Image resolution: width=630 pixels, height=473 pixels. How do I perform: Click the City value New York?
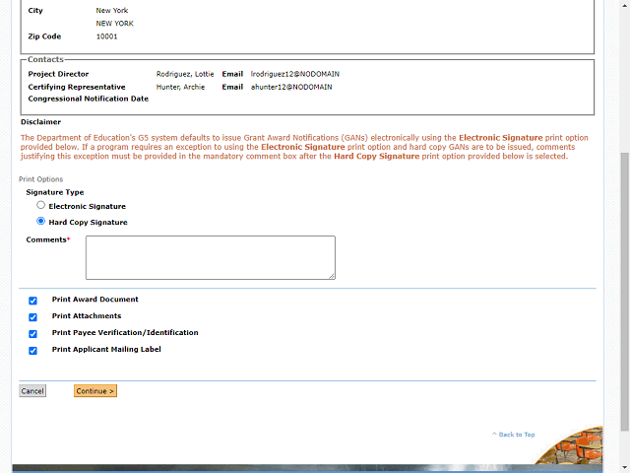[x=112, y=11]
